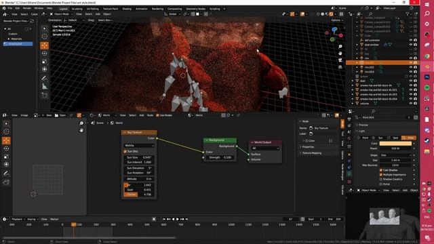Open the Global transform orientation dropdown
This screenshot has height=244, width=434.
pyautogui.click(x=172, y=14)
